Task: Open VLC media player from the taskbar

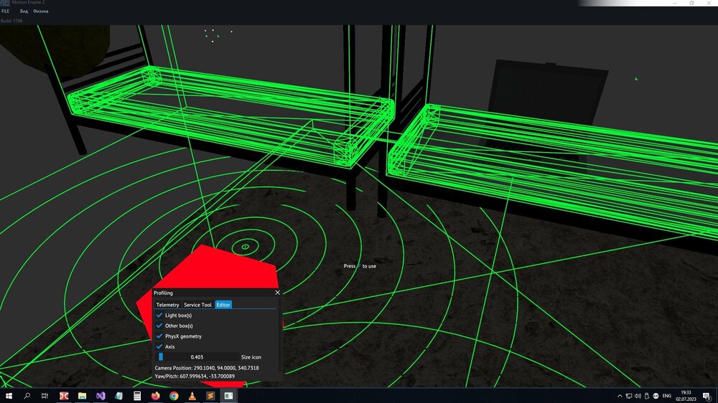Action: tap(192, 396)
